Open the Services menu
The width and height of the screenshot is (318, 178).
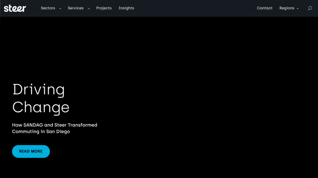[x=76, y=8]
